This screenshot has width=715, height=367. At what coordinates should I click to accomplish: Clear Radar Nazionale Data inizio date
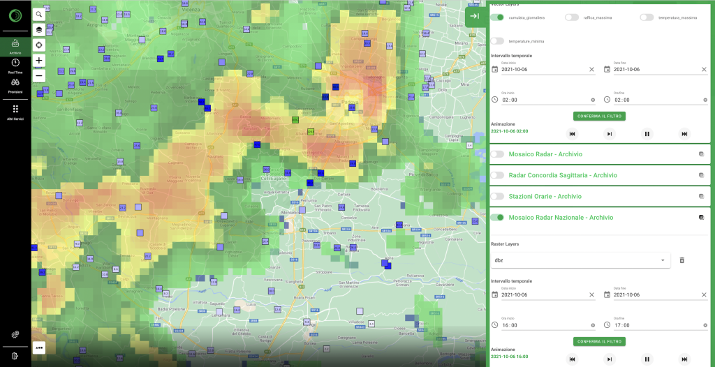click(591, 294)
